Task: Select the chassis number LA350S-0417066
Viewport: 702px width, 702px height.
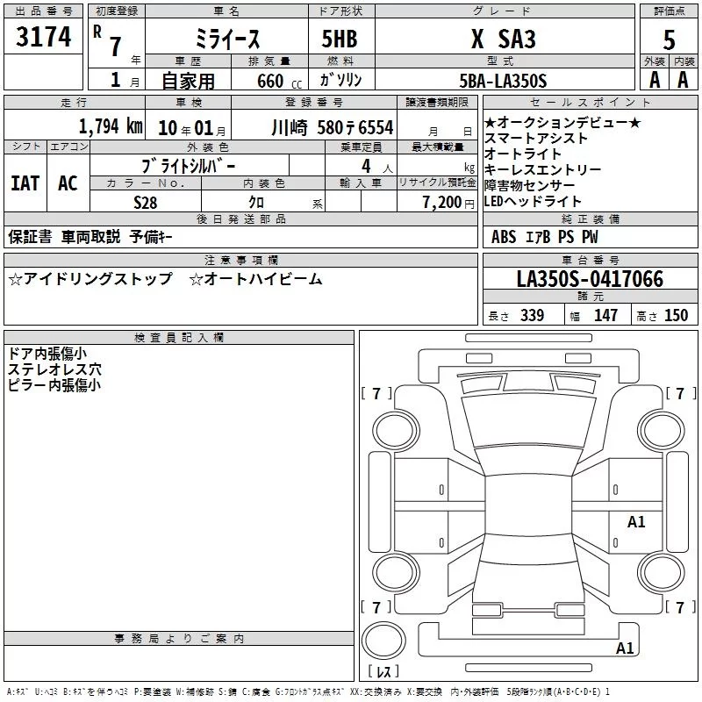Action: [590, 278]
